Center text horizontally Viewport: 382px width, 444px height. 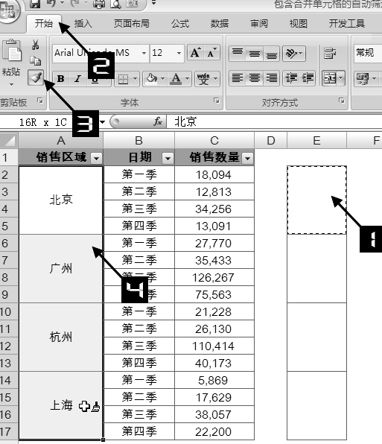(255, 78)
